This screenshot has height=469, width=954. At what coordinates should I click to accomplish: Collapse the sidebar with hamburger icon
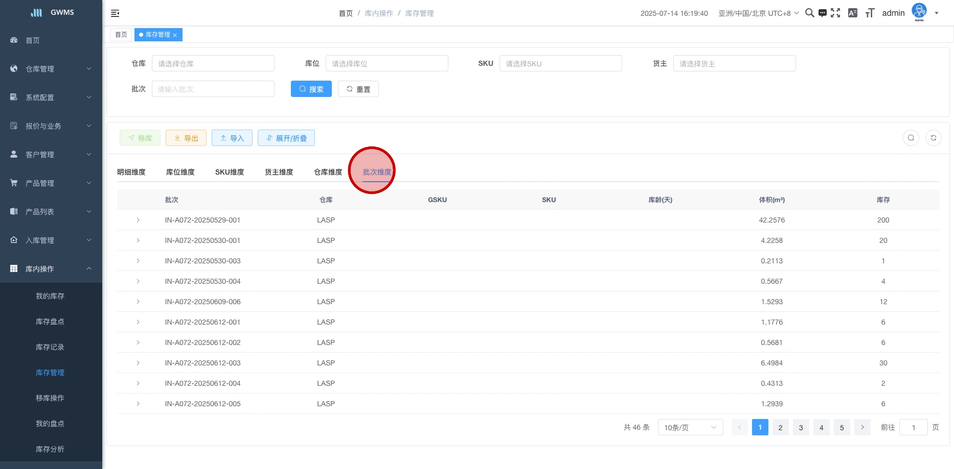pyautogui.click(x=115, y=13)
